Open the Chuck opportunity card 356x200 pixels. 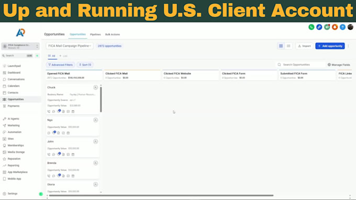point(72,99)
